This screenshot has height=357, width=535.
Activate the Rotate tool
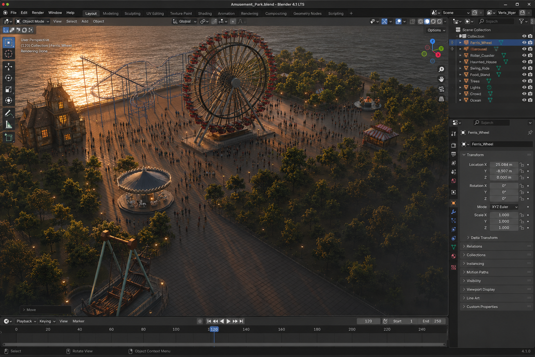tap(9, 78)
